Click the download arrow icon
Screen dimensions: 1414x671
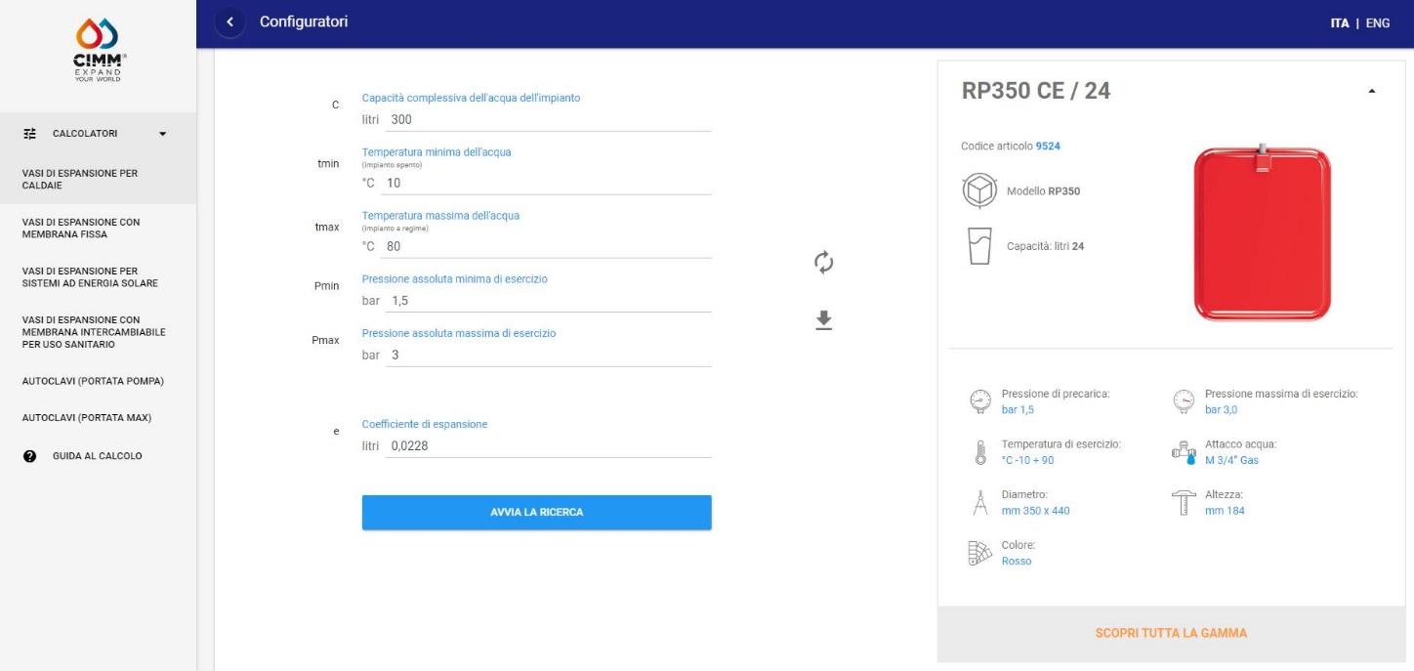tap(824, 320)
